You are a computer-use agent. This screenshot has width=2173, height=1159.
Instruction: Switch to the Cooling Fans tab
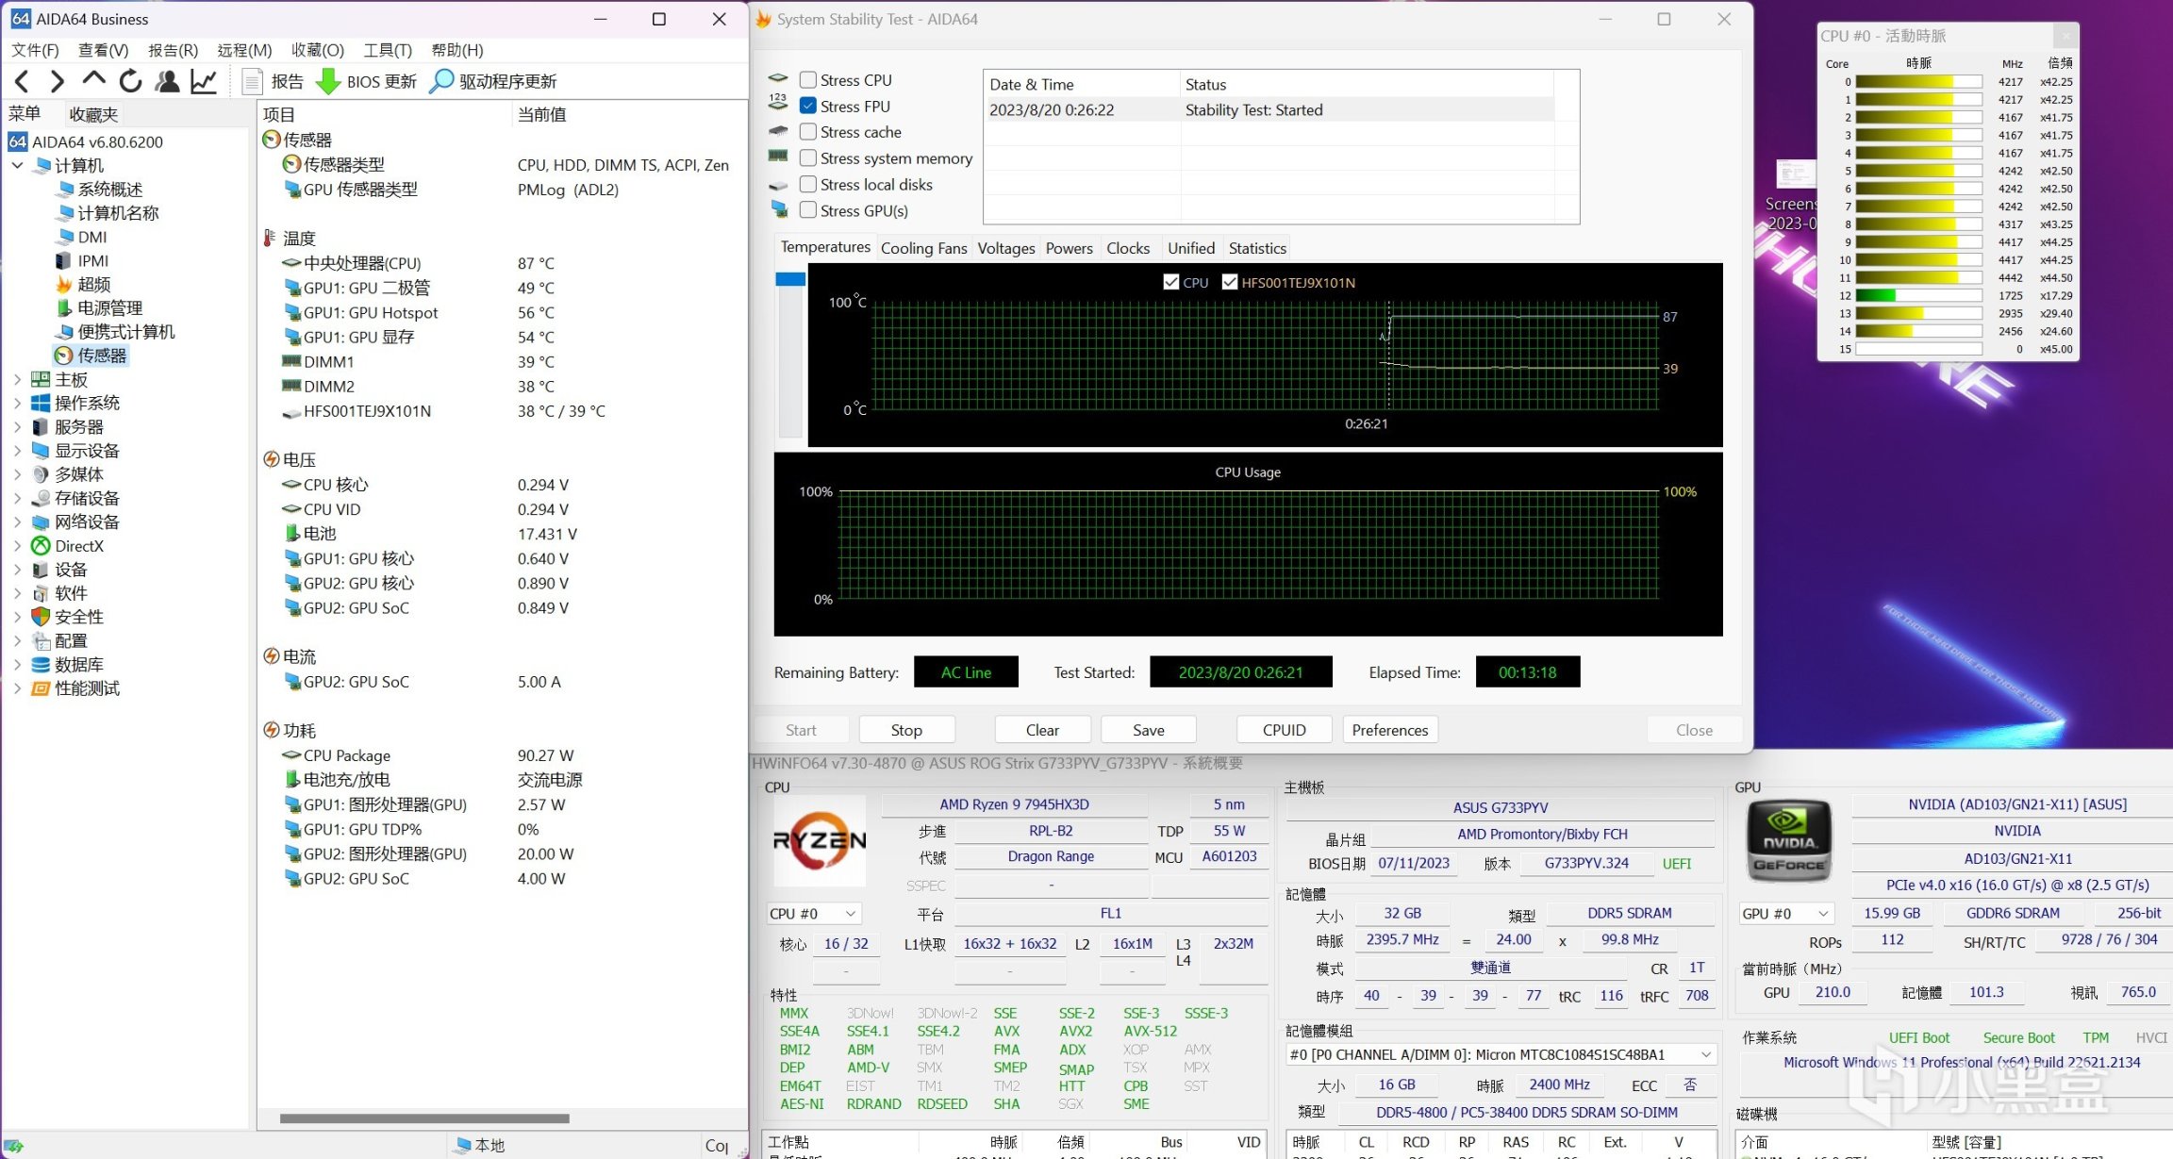[923, 248]
